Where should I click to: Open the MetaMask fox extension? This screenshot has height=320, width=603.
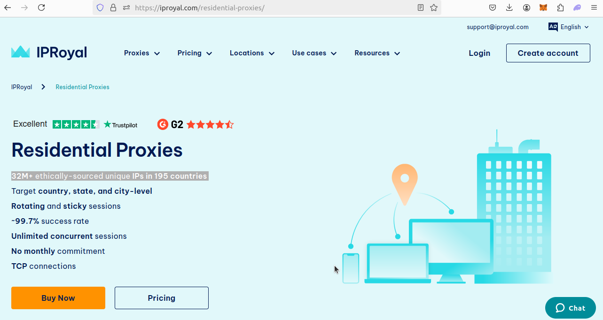point(543,8)
